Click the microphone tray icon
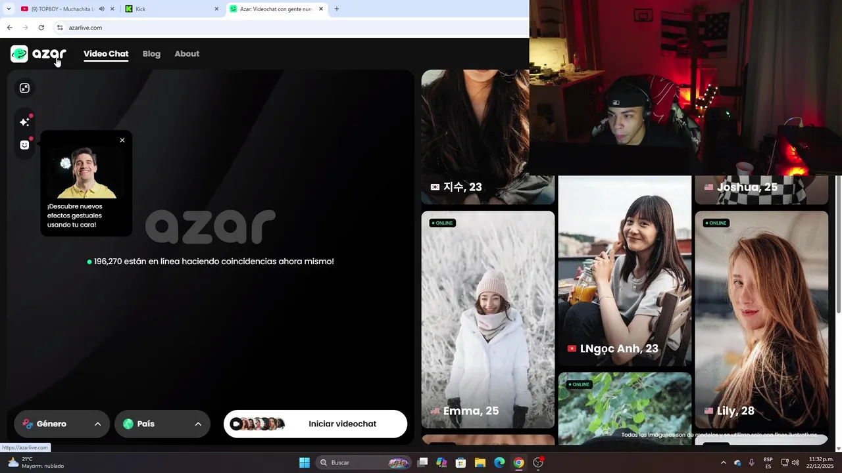The width and height of the screenshot is (842, 473). pyautogui.click(x=752, y=462)
